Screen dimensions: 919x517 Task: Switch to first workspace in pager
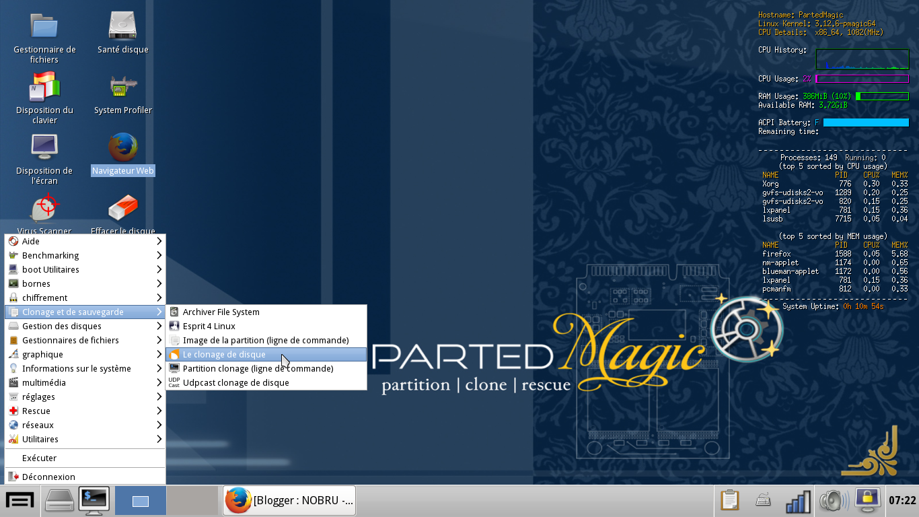(140, 501)
